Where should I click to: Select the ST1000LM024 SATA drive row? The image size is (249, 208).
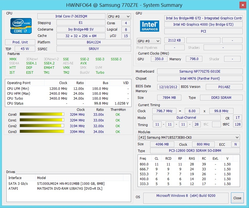click(x=68, y=184)
